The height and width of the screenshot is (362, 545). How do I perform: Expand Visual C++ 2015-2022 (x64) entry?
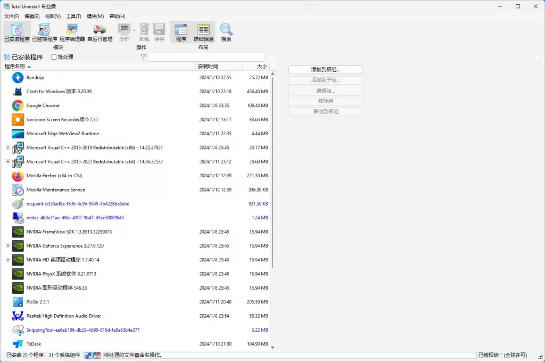tap(7, 162)
